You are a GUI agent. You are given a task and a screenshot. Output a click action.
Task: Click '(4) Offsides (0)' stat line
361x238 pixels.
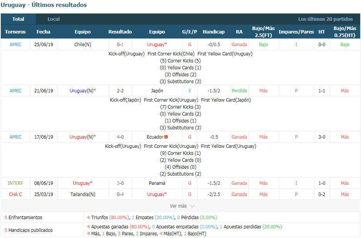tap(181, 167)
